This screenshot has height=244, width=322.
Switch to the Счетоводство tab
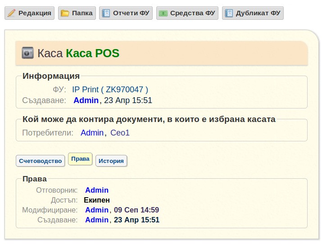pos(40,161)
